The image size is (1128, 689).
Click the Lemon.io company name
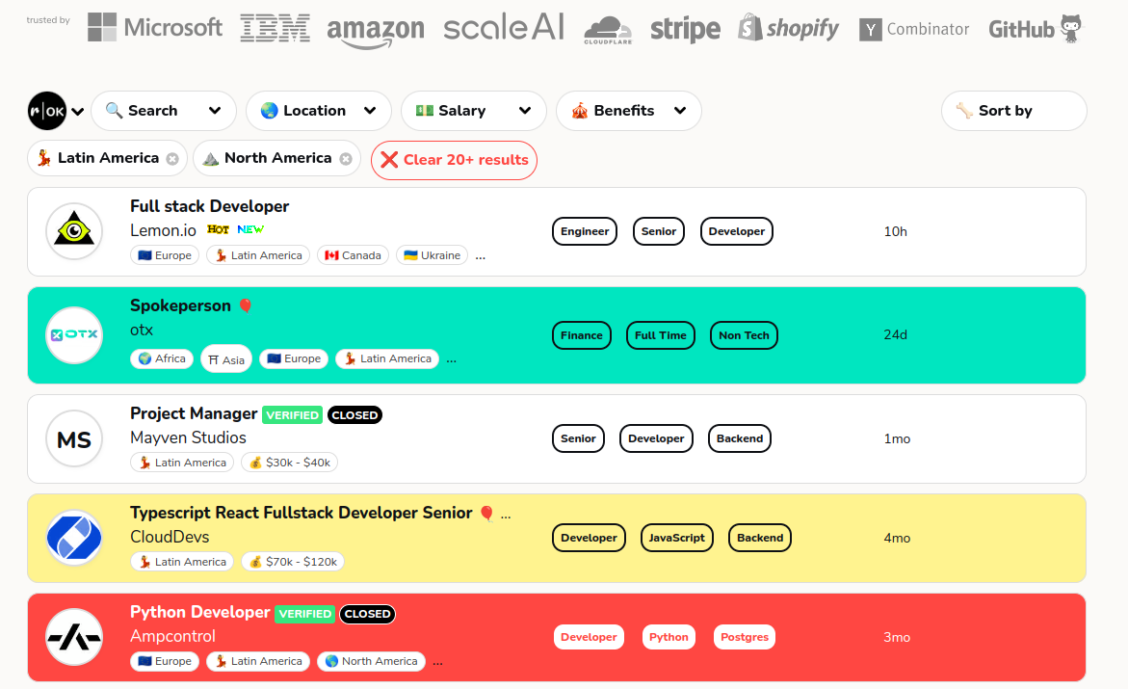point(164,230)
